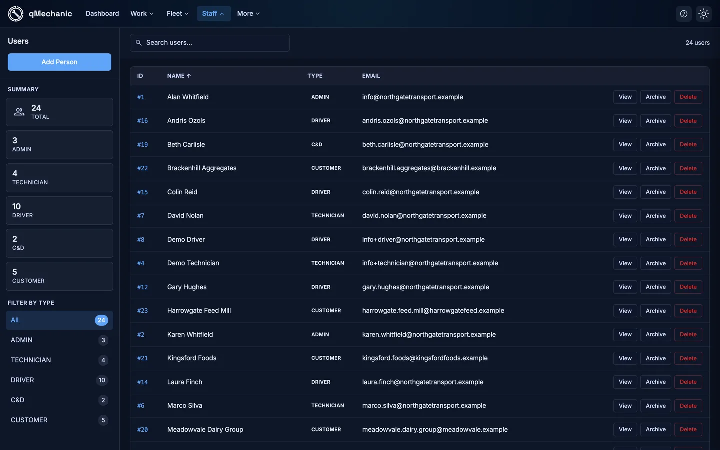Delete Demo Driver
The height and width of the screenshot is (450, 720).
(688, 240)
